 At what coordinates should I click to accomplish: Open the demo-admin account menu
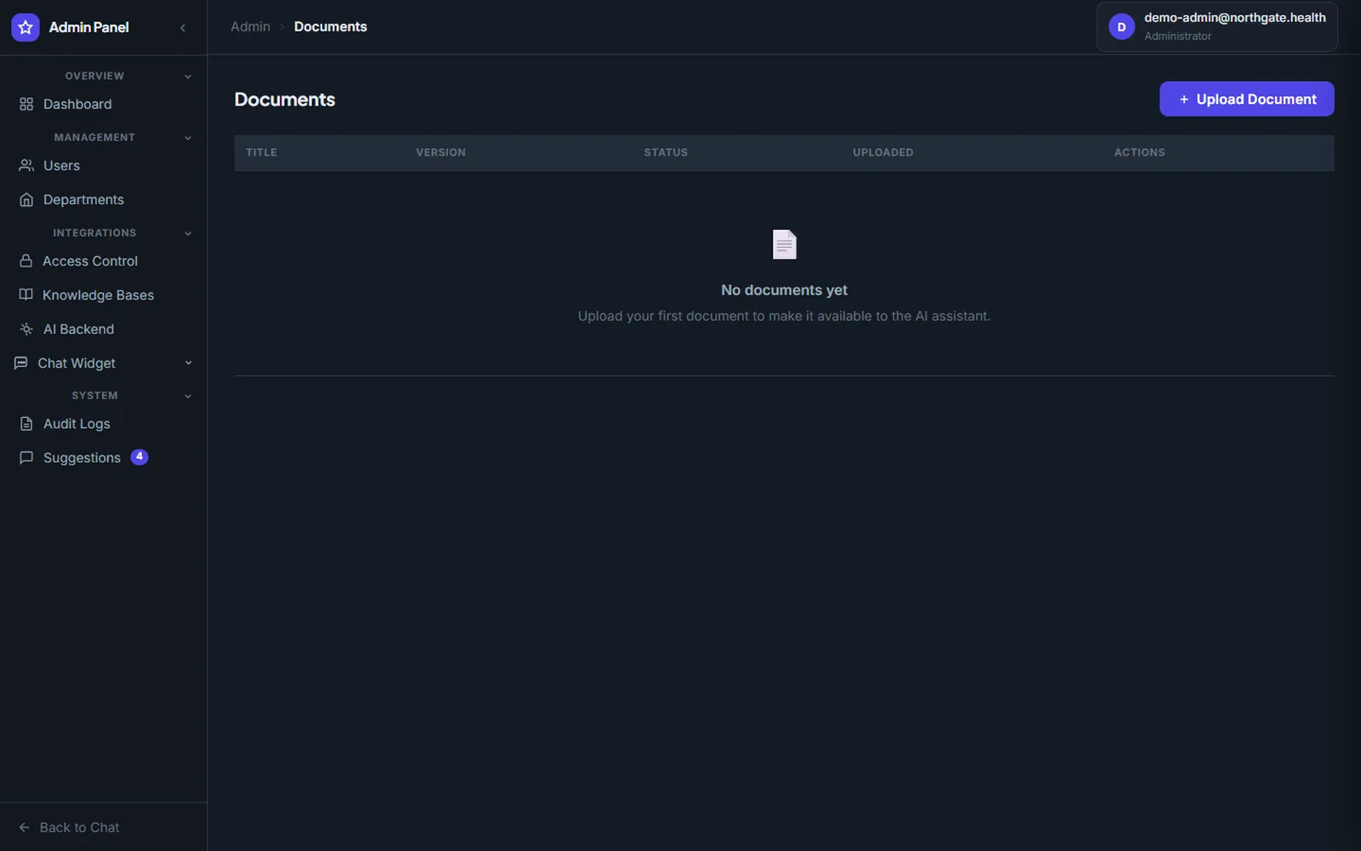(1216, 27)
